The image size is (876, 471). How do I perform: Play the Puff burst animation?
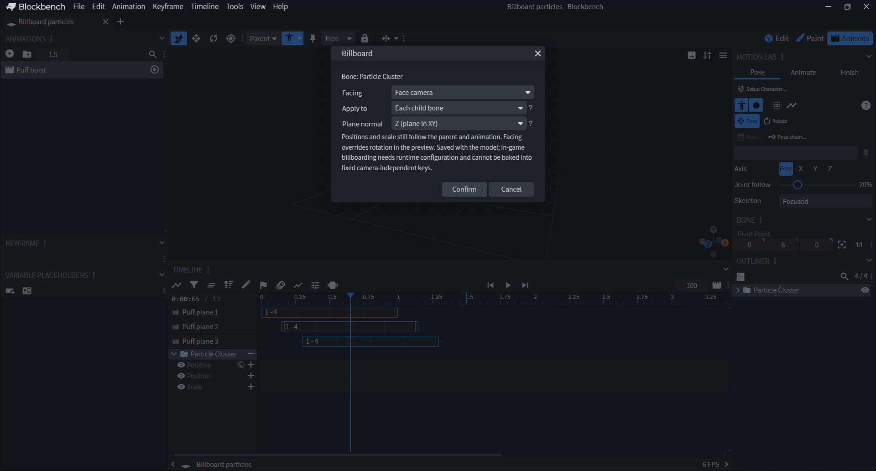[155, 70]
